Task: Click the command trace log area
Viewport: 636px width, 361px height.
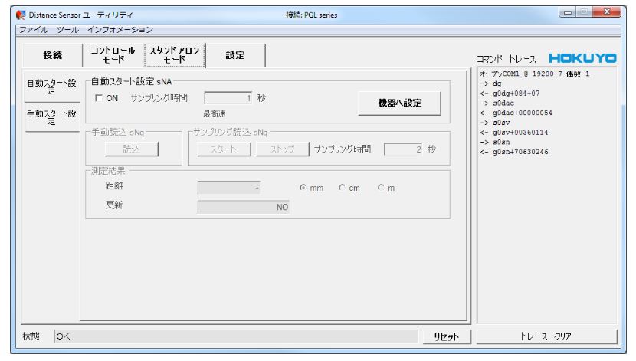Action: click(548, 230)
